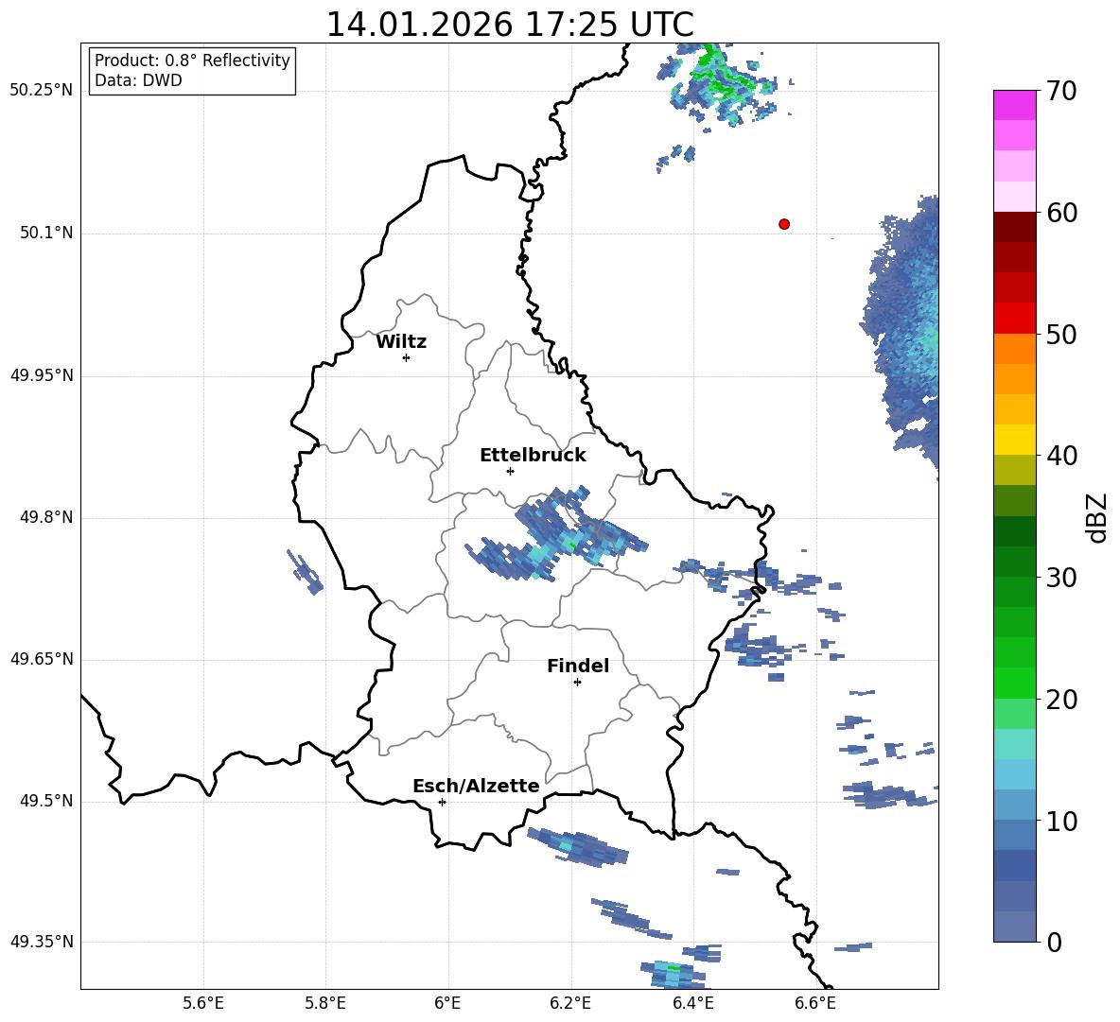The image size is (1120, 1022).
Task: Click the 50.25°N latitude label
Action: point(42,91)
